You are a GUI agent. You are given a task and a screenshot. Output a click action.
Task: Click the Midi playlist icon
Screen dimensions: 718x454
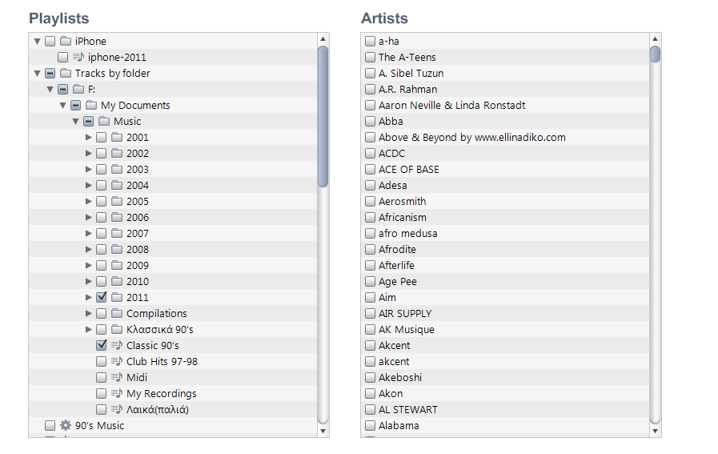(117, 377)
